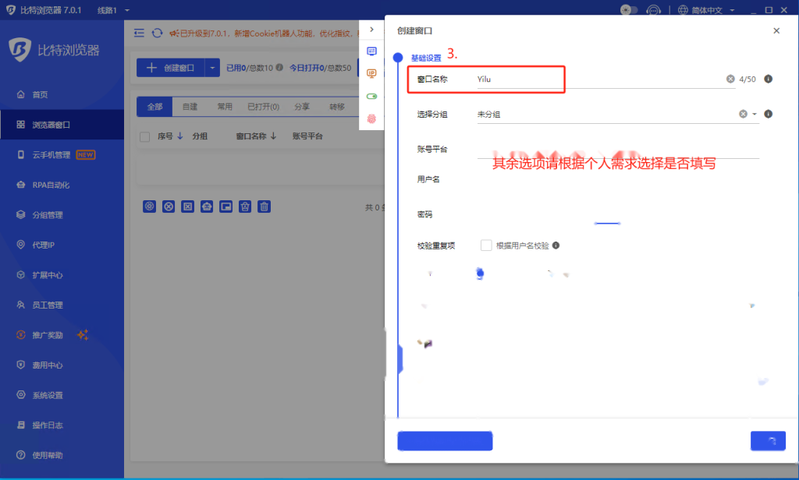The width and height of the screenshot is (799, 480).
Task: Click the 账号平台 field
Action: 618,149
